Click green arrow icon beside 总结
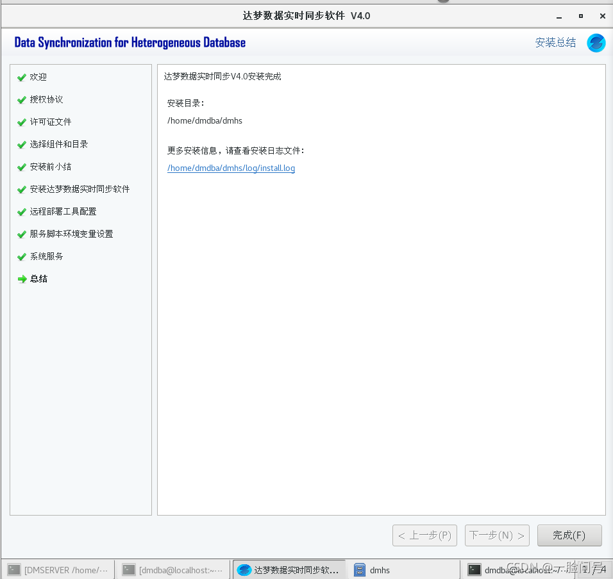The image size is (613, 579). pos(22,279)
